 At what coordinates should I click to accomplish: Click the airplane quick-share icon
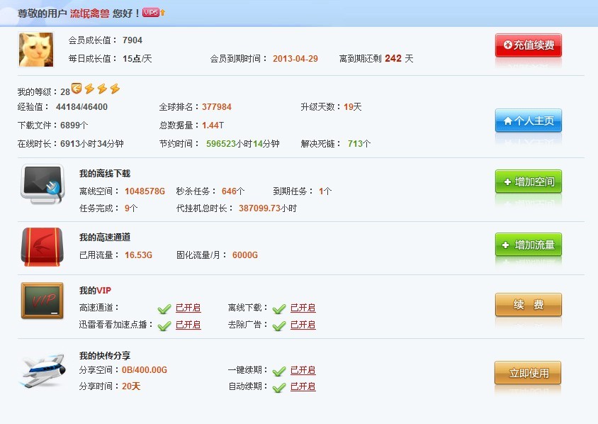tap(43, 370)
